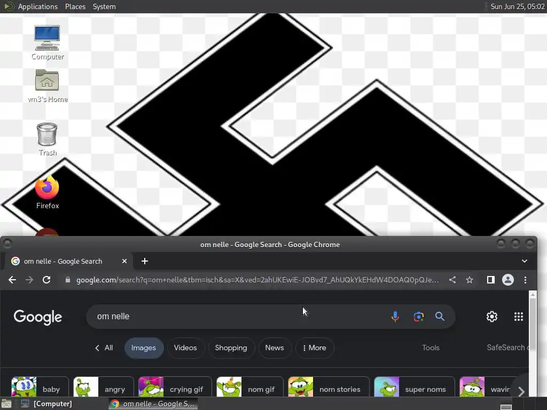Switch to Videos results
The width and height of the screenshot is (547, 410).
[185, 348]
